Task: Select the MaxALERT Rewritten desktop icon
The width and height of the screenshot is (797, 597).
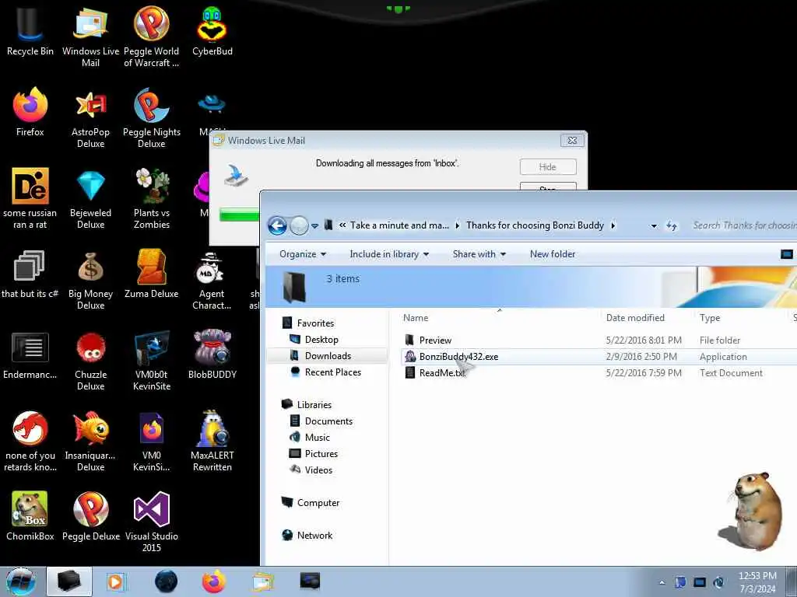Action: click(212, 442)
